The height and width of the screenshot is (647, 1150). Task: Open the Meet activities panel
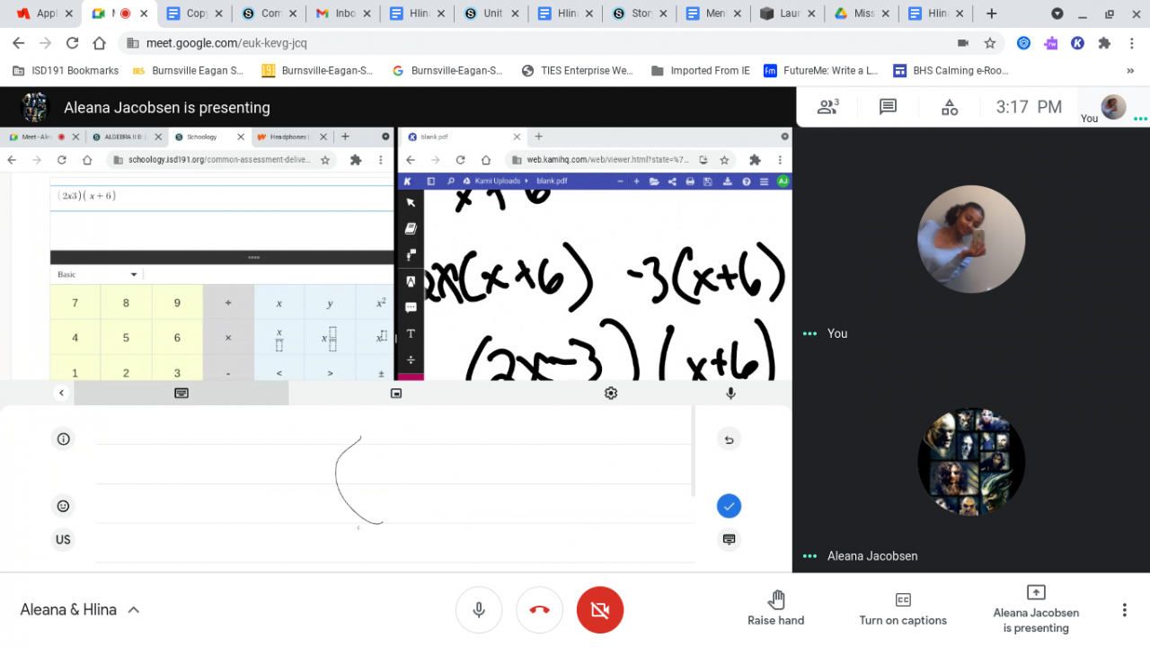click(949, 107)
